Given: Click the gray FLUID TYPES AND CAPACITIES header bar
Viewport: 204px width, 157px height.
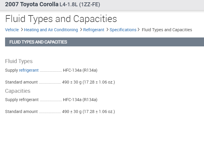Looking at the screenshot, I should (x=104, y=42).
